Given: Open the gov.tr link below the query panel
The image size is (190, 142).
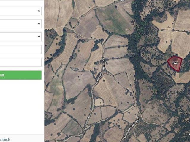Looking at the screenshot, I should (x=5, y=140).
